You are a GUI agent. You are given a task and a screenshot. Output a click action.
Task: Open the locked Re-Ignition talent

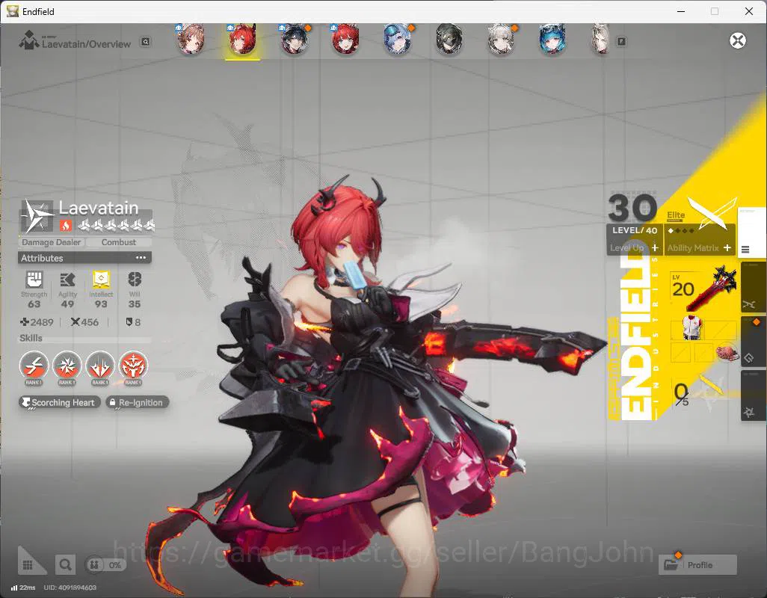click(x=138, y=402)
